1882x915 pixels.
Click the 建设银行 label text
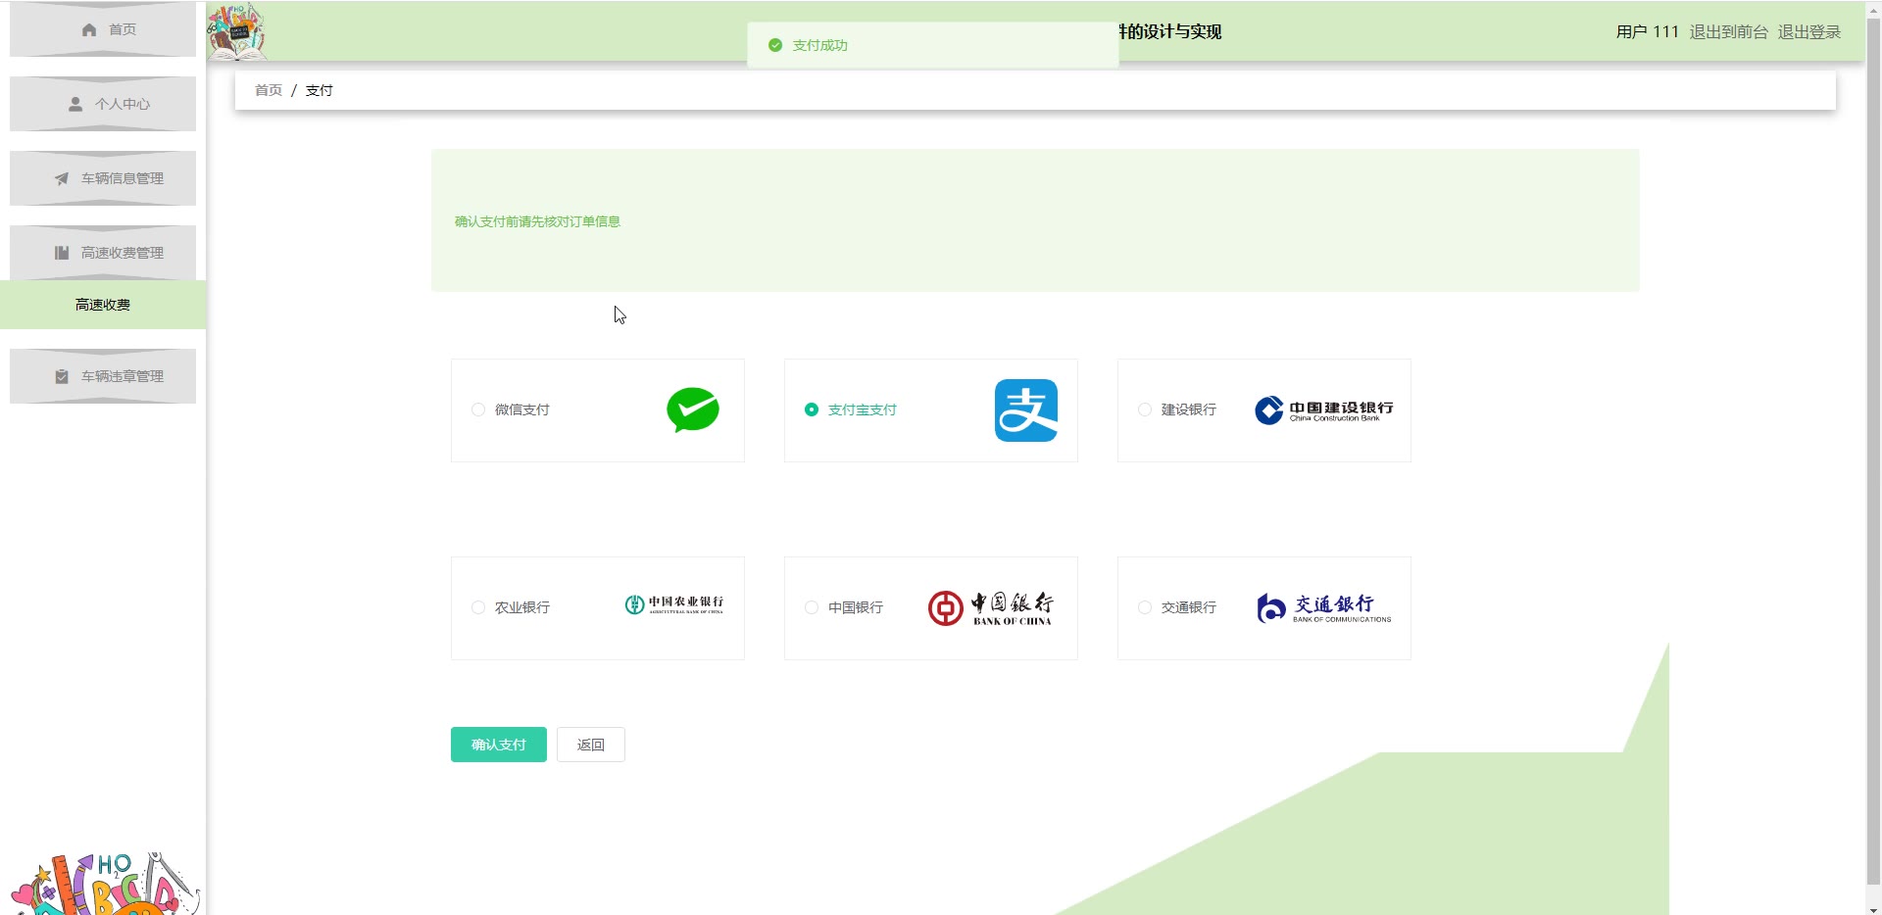click(x=1189, y=409)
